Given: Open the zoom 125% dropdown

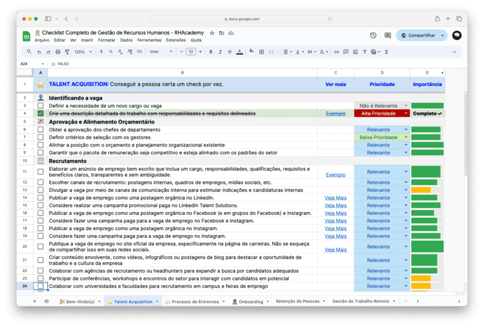Looking at the screenshot, I should point(83,52).
